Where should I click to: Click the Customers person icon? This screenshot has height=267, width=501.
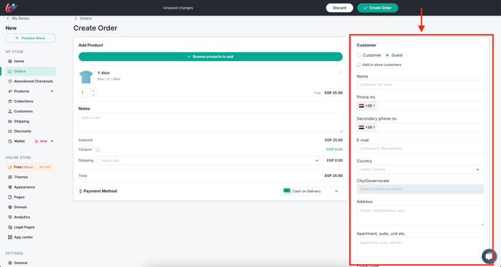pos(10,112)
